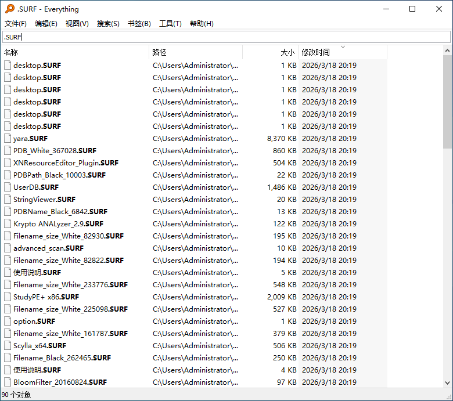453x401 pixels.
Task: Select PDBPath_Black_10003.SURF file name
Action: [x=59, y=175]
